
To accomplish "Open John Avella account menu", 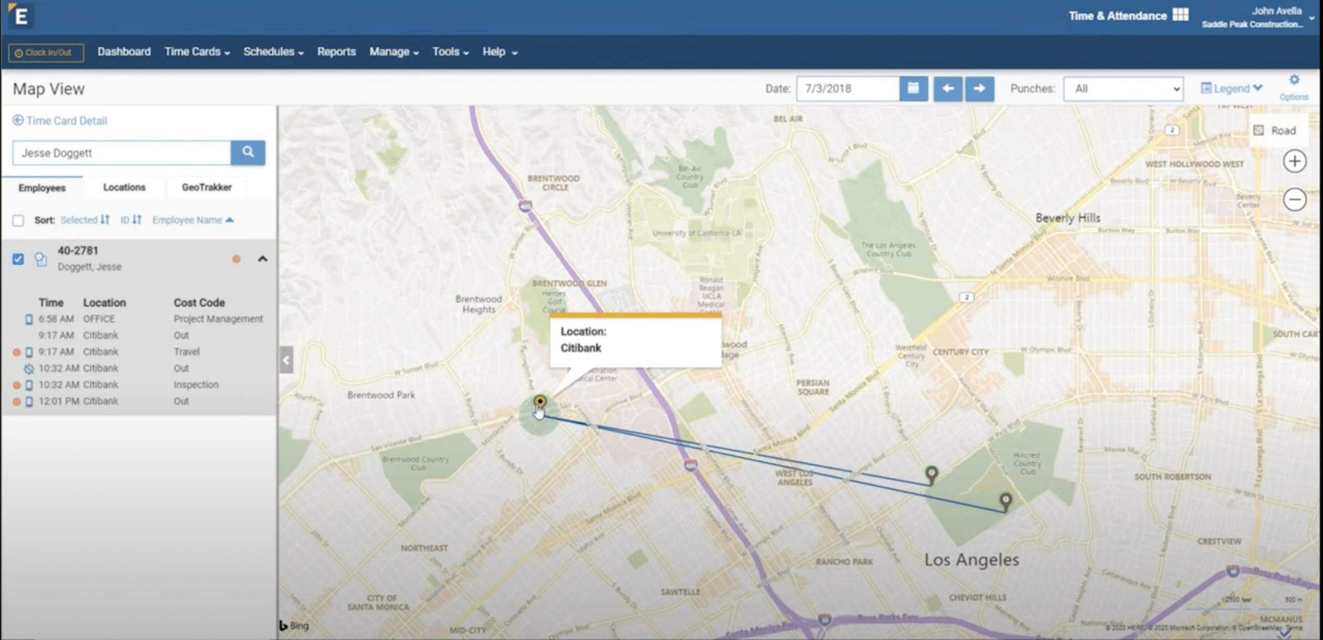I will point(1257,17).
